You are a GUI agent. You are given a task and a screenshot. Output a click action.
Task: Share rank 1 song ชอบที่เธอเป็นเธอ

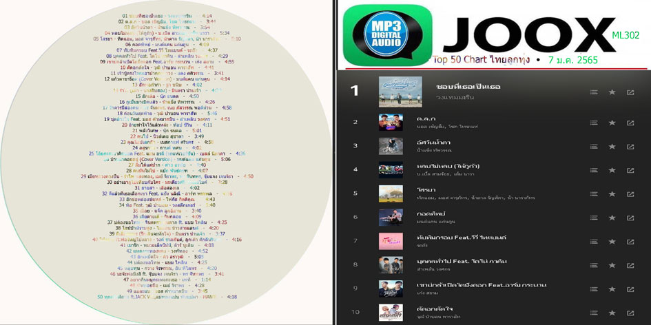click(x=630, y=92)
